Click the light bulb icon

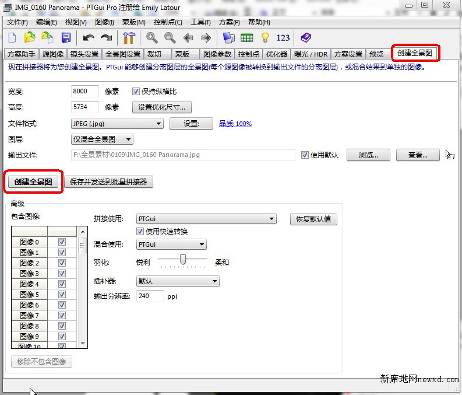[x=265, y=38]
